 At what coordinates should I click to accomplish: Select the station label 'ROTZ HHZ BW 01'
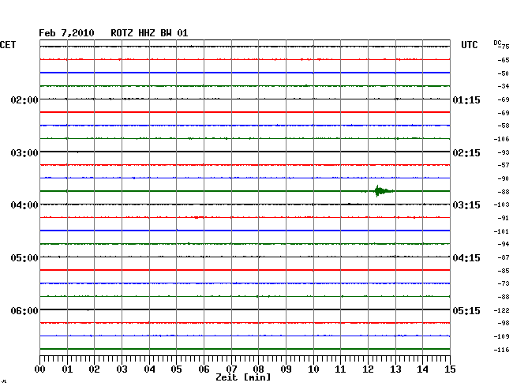pyautogui.click(x=149, y=33)
